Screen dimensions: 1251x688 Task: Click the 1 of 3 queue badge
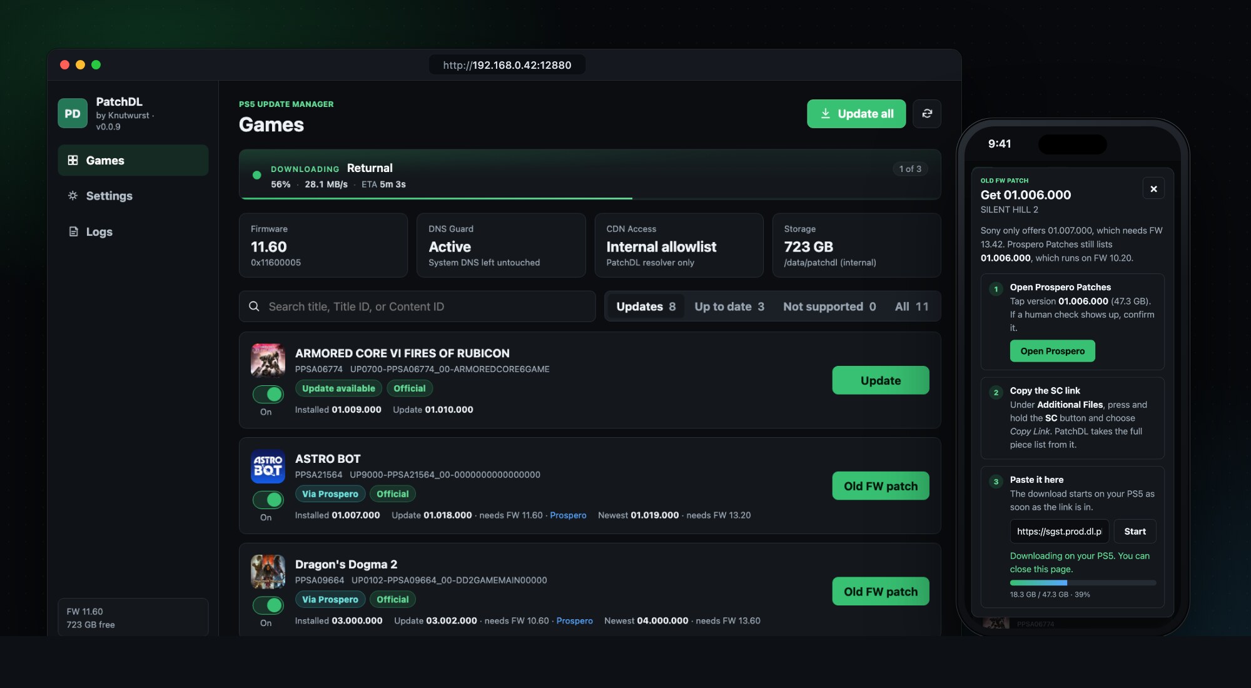910,169
